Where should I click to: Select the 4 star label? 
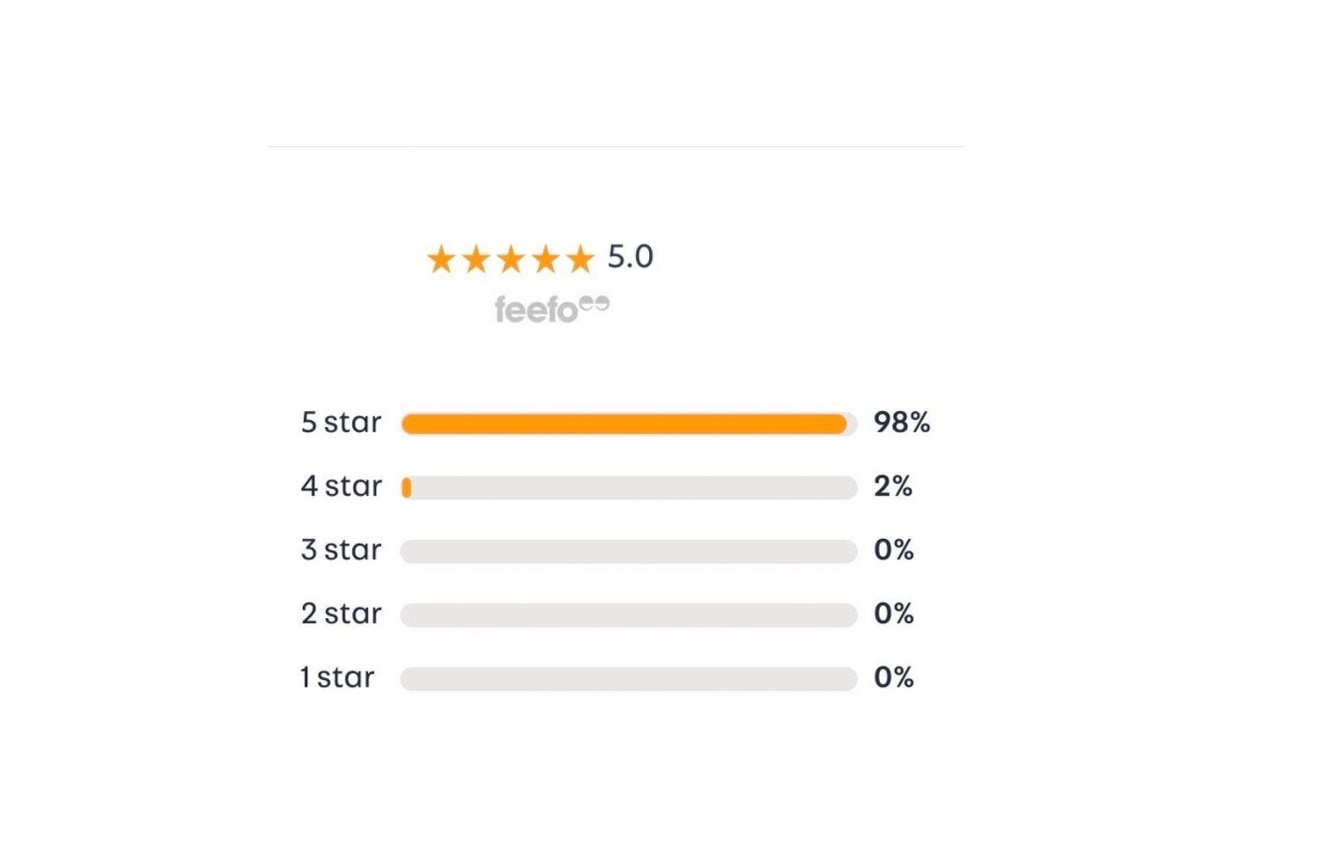(x=342, y=486)
